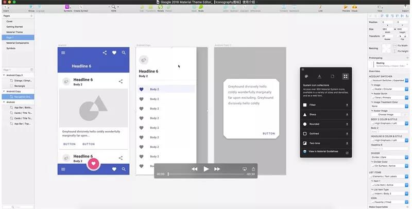The width and height of the screenshot is (412, 209).
Task: Select the Getting Started page
Action: pyautogui.click(x=14, y=27)
